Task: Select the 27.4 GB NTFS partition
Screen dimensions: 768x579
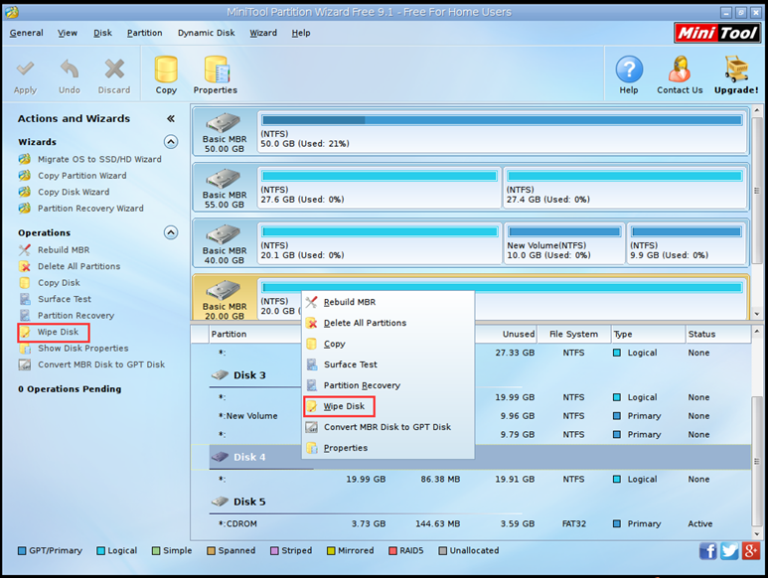Action: (625, 188)
